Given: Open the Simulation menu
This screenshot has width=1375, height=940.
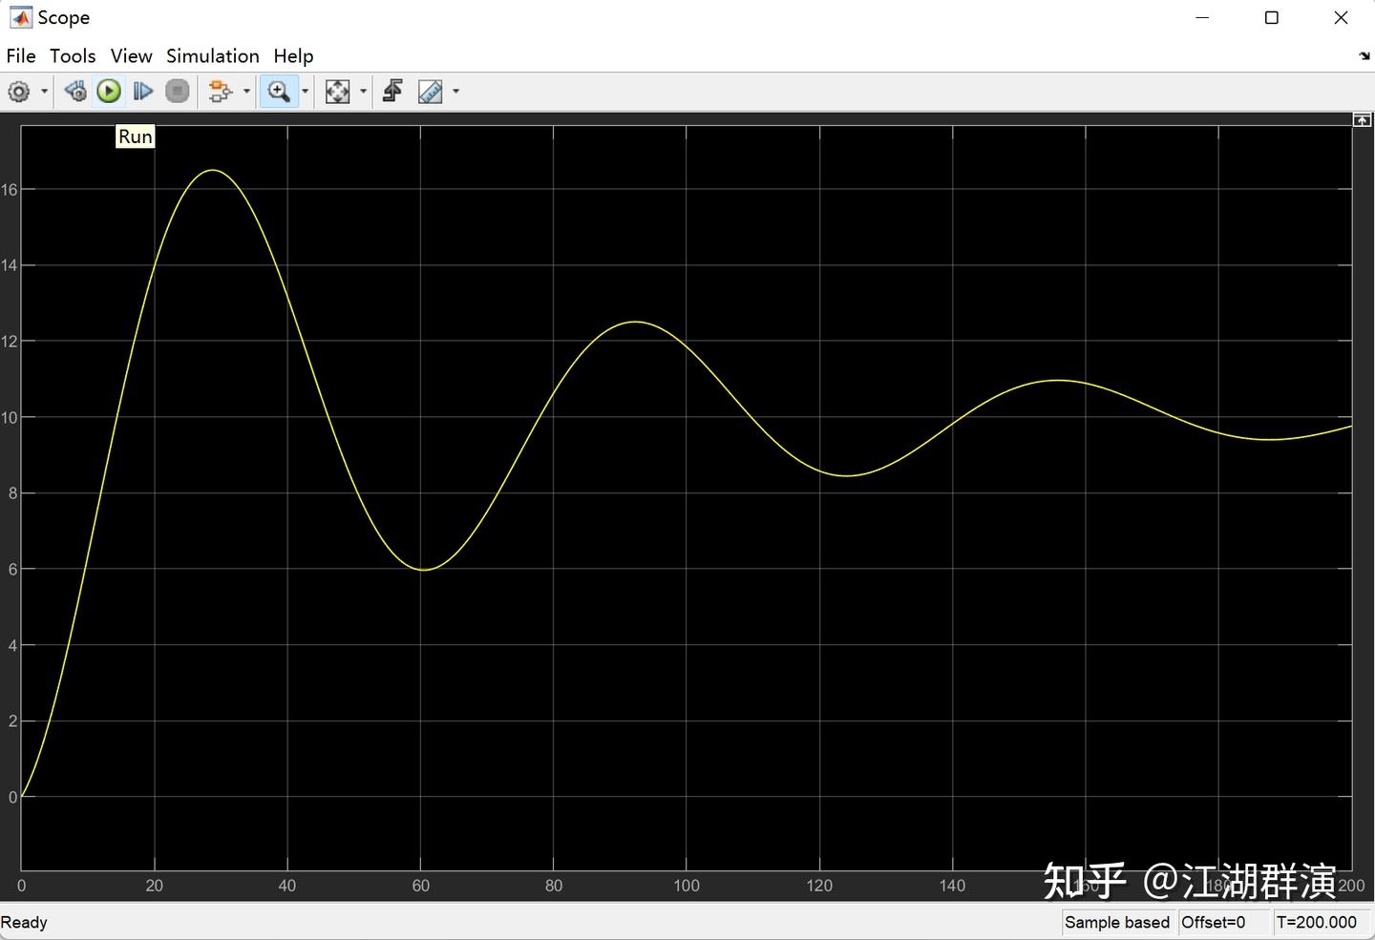Looking at the screenshot, I should pos(213,56).
